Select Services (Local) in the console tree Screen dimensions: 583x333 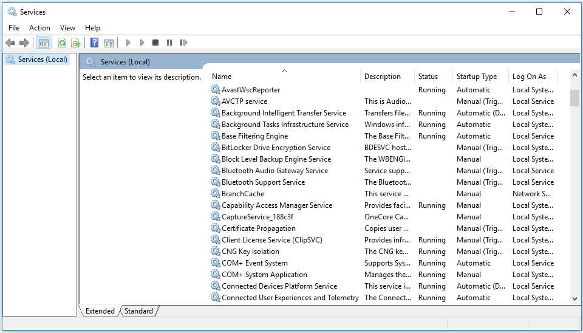point(37,60)
